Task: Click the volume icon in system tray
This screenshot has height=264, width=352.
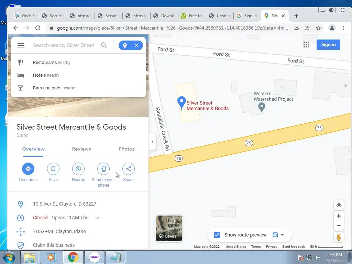Action: [317, 257]
